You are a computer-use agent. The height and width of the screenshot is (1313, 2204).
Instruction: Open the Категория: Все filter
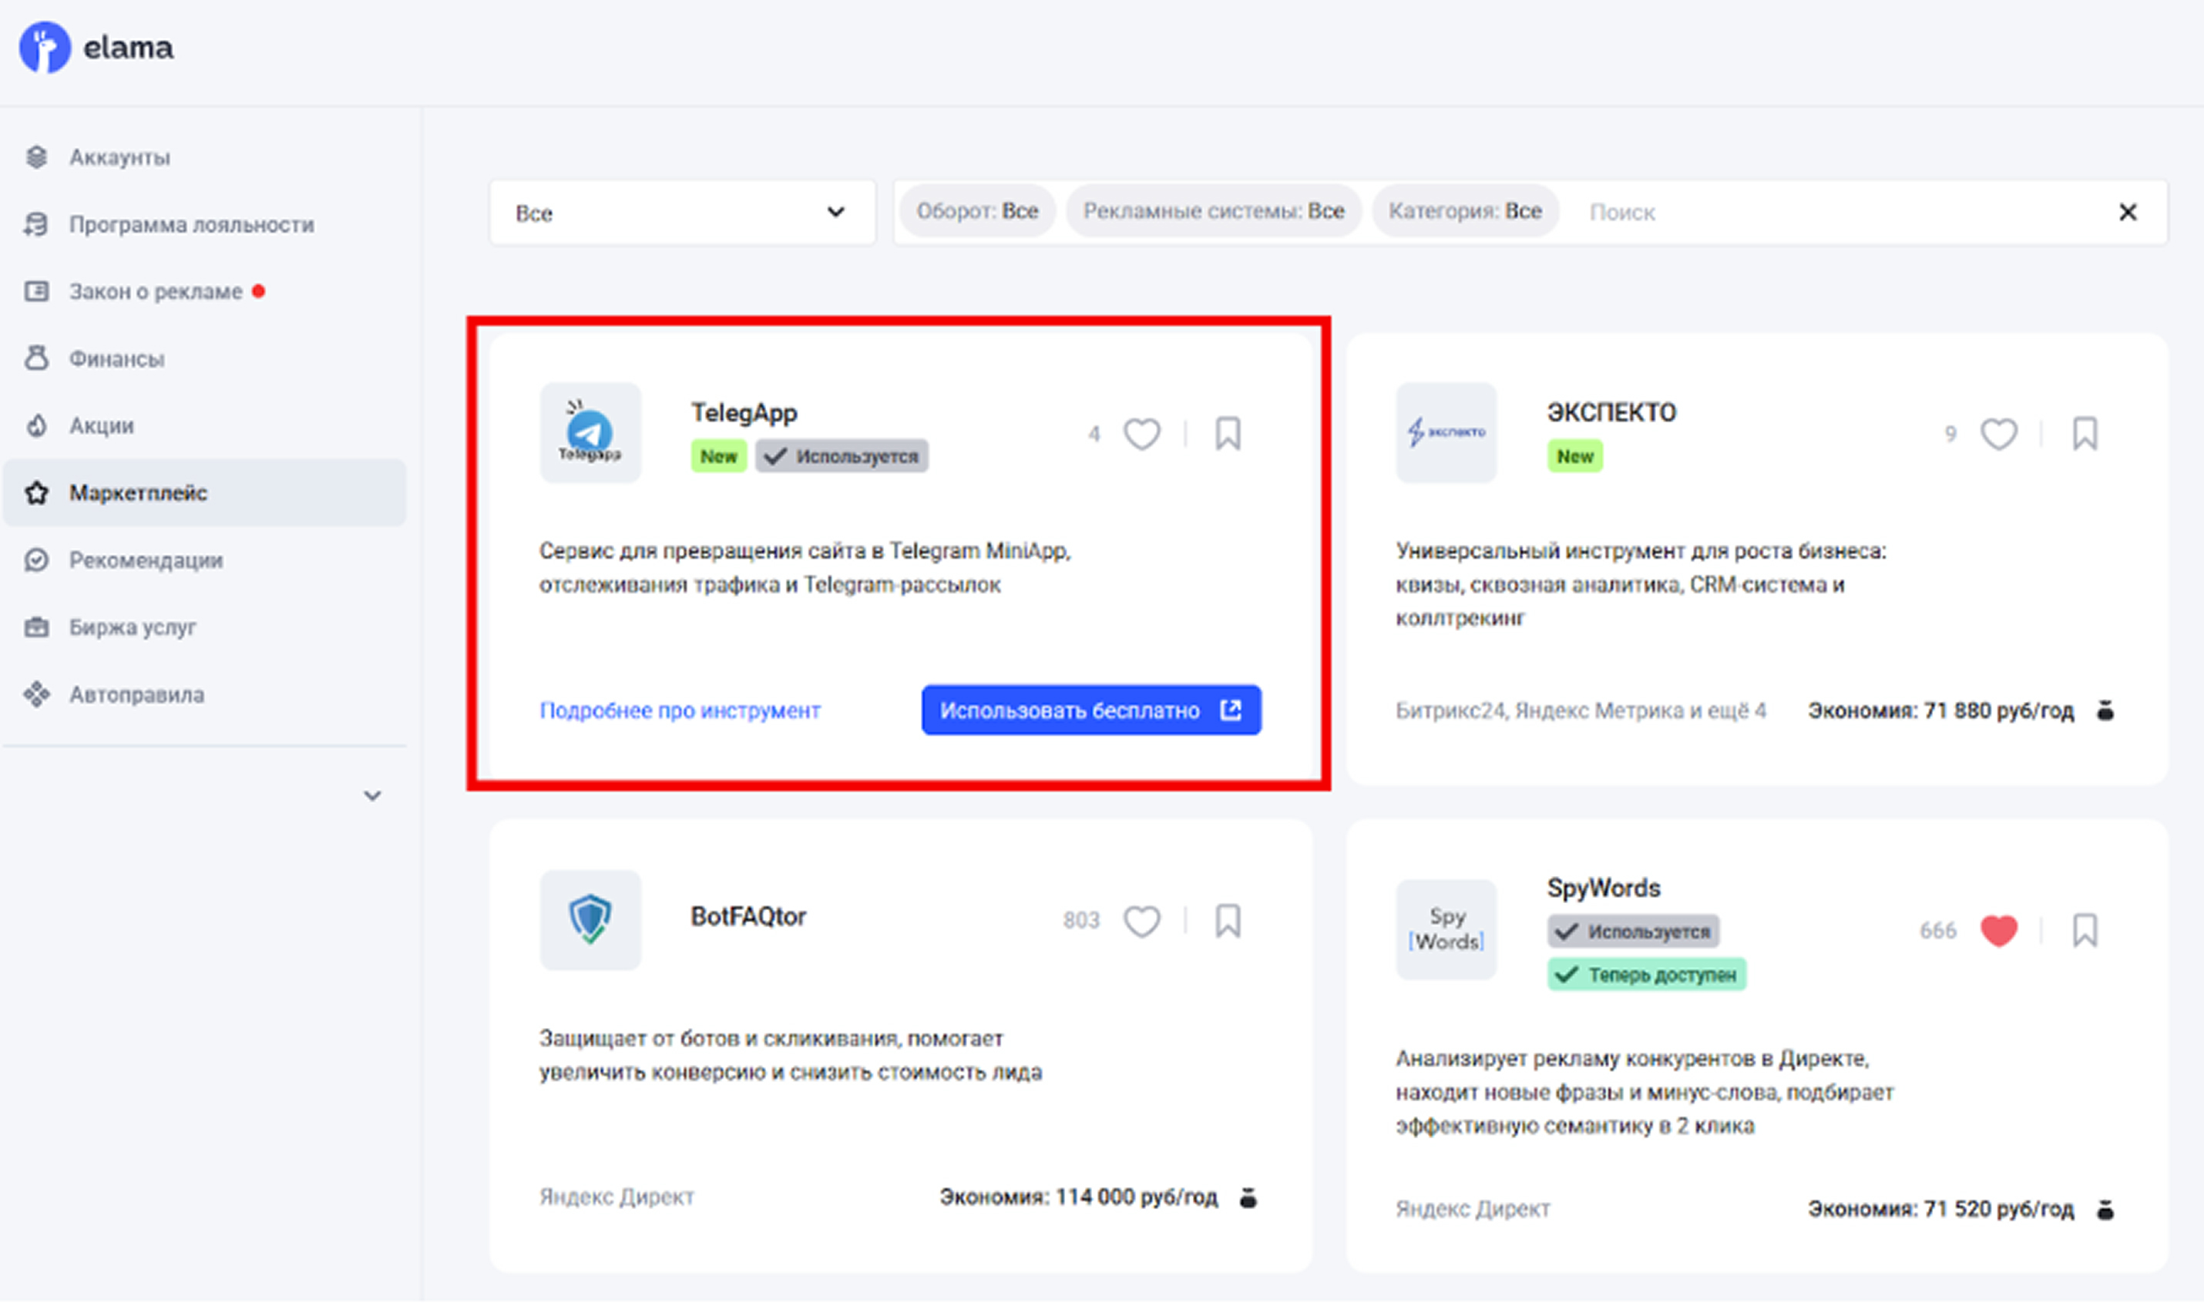point(1465,210)
